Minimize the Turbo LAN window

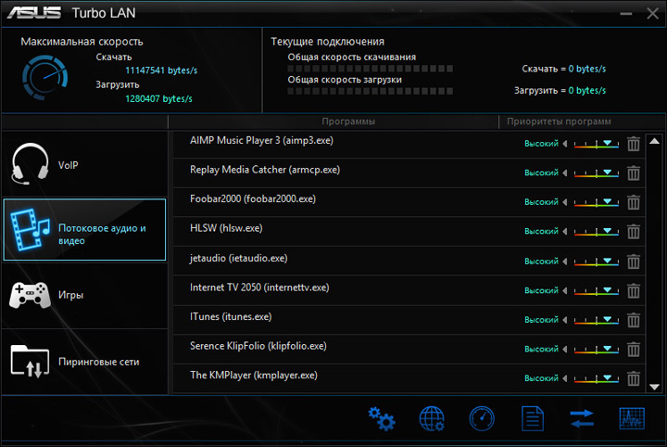[x=625, y=14]
